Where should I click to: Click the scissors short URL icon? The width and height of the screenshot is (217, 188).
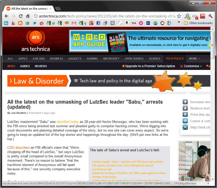pyautogui.click(x=185, y=127)
